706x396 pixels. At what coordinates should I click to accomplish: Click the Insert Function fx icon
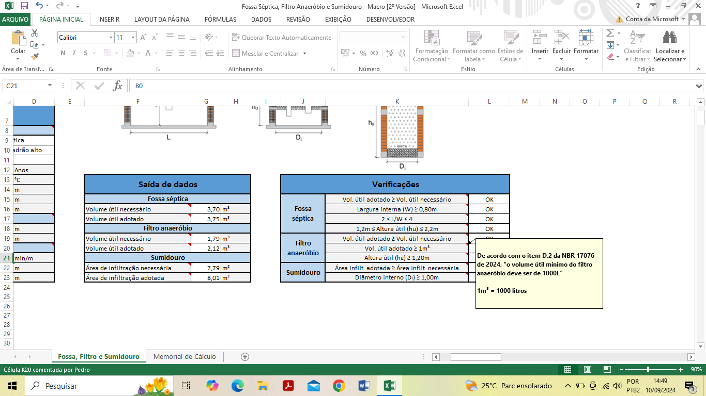click(x=118, y=86)
